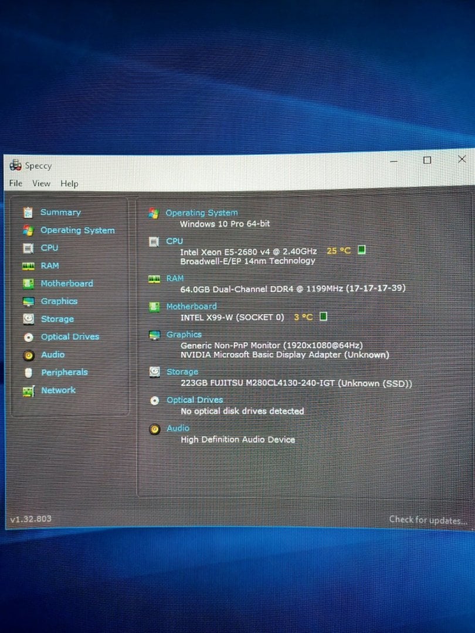Open the Optical Drives heading link in summary
Screen dimensions: 475x633
195,400
